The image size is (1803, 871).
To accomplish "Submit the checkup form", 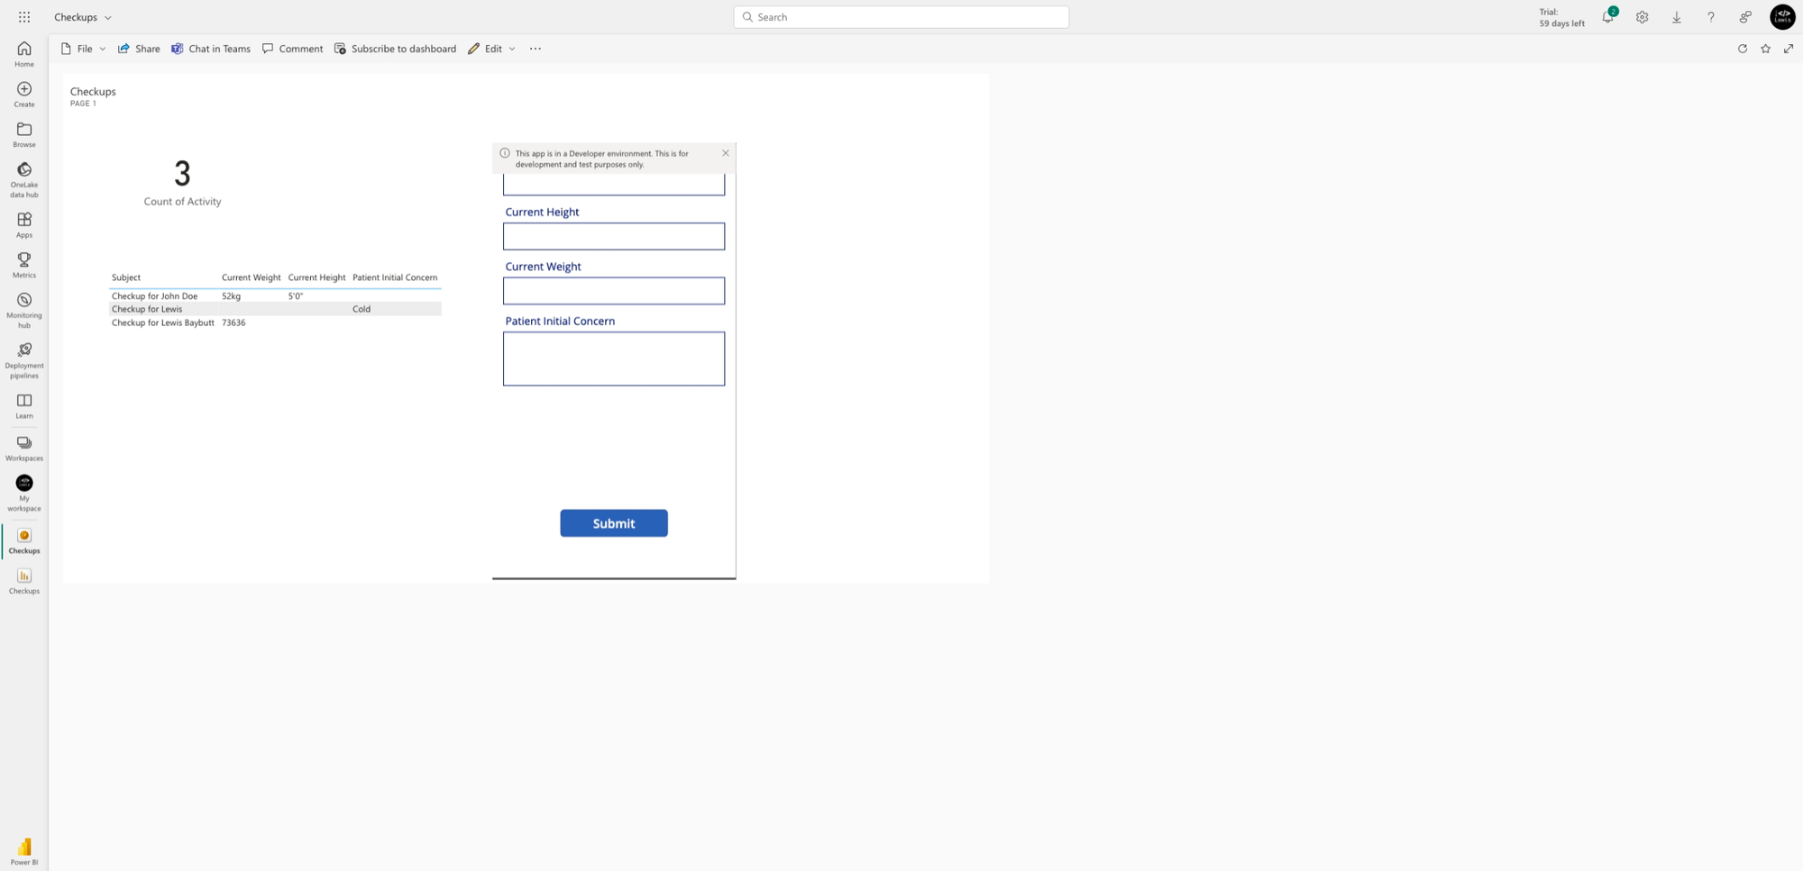I will [614, 523].
